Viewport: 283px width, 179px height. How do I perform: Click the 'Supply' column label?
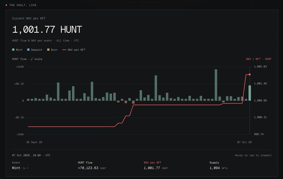point(214,162)
